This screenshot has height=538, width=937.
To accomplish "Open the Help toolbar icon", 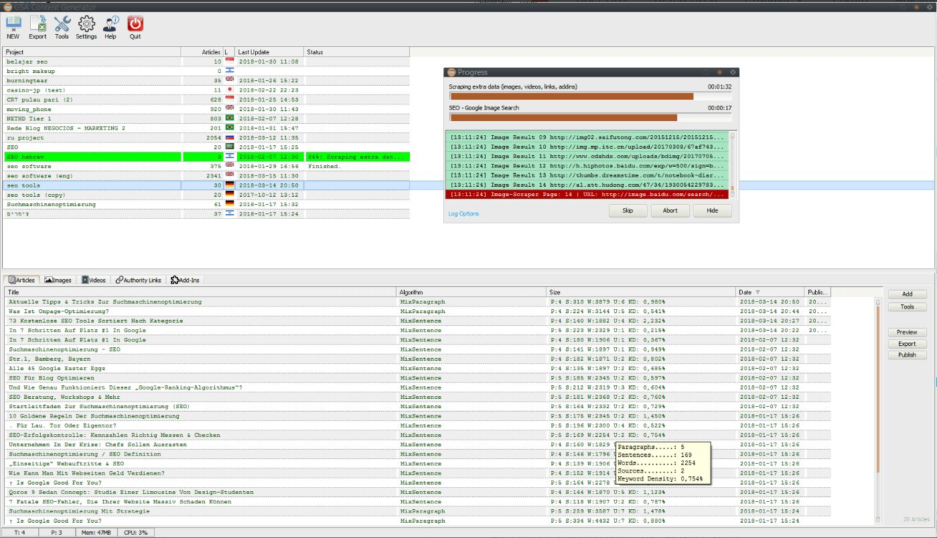I will (x=111, y=27).
